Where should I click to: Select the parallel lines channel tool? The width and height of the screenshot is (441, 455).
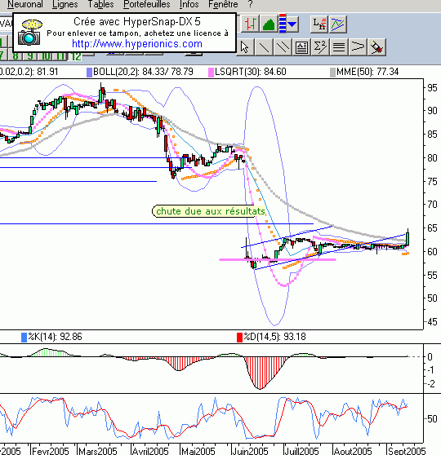(283, 47)
